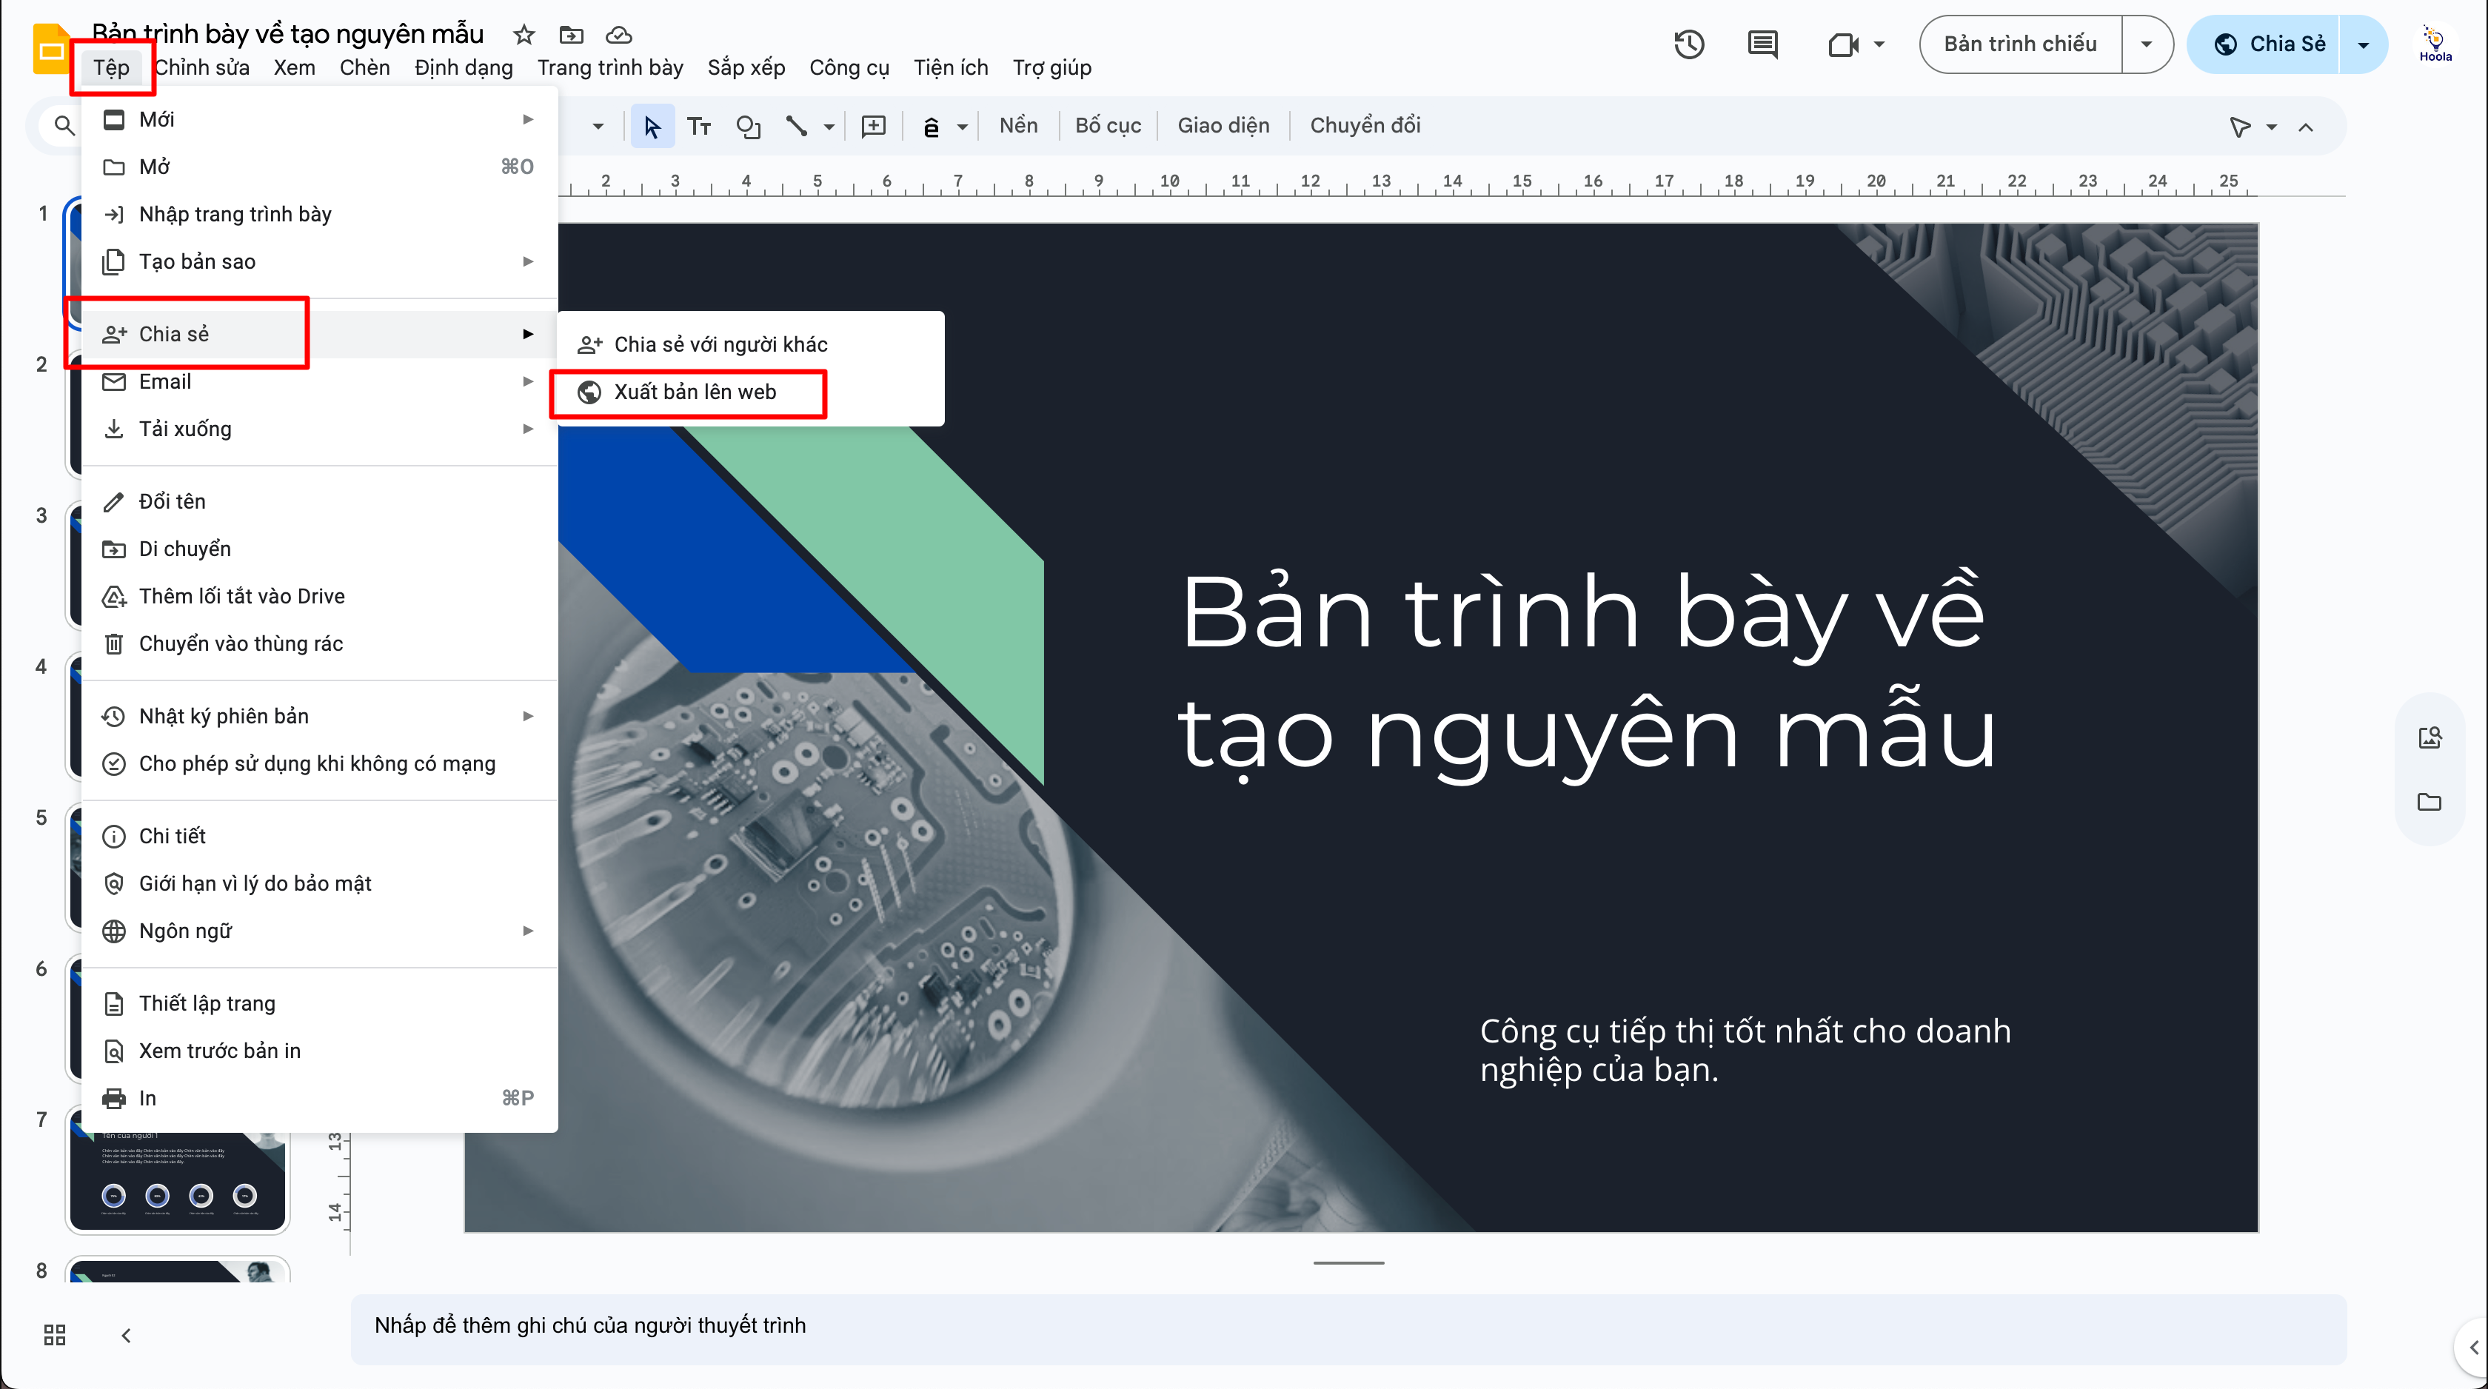The height and width of the screenshot is (1389, 2488).
Task: Expand the slideshow options dropdown arrow
Action: [x=2146, y=44]
